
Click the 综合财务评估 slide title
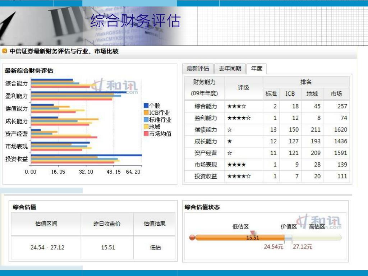(x=135, y=20)
